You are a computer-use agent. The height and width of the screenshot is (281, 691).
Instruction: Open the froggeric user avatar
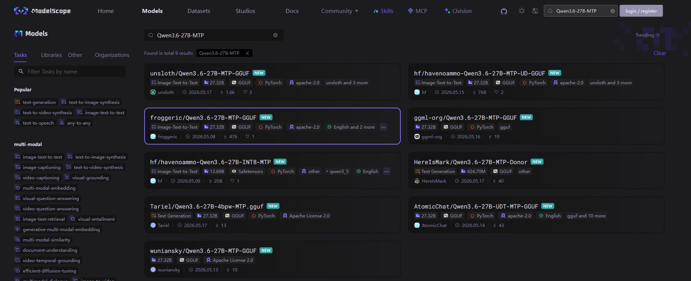point(153,137)
